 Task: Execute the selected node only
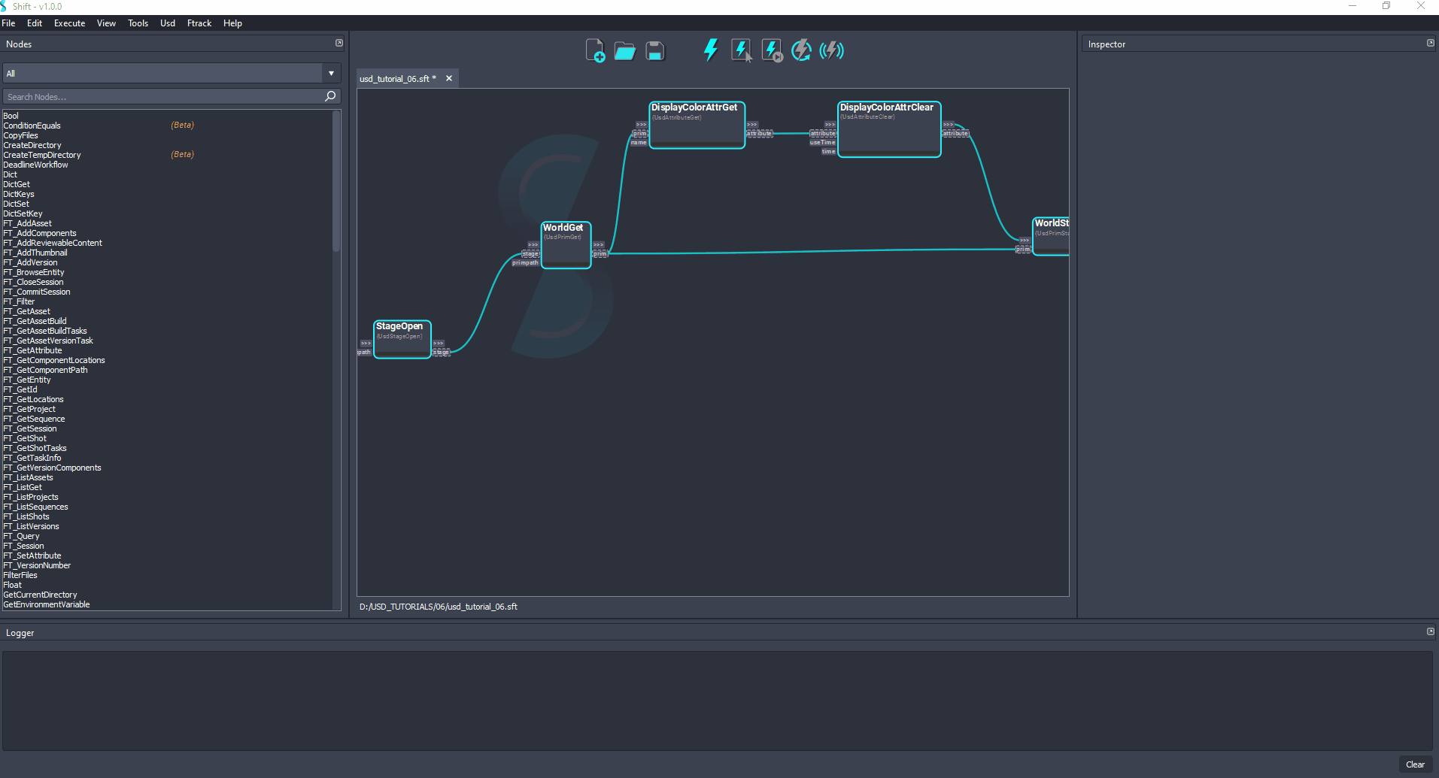pyautogui.click(x=742, y=50)
